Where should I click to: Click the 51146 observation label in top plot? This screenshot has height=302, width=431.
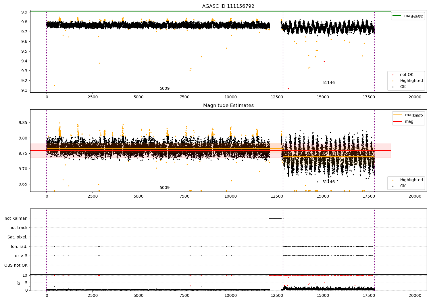pyautogui.click(x=328, y=83)
